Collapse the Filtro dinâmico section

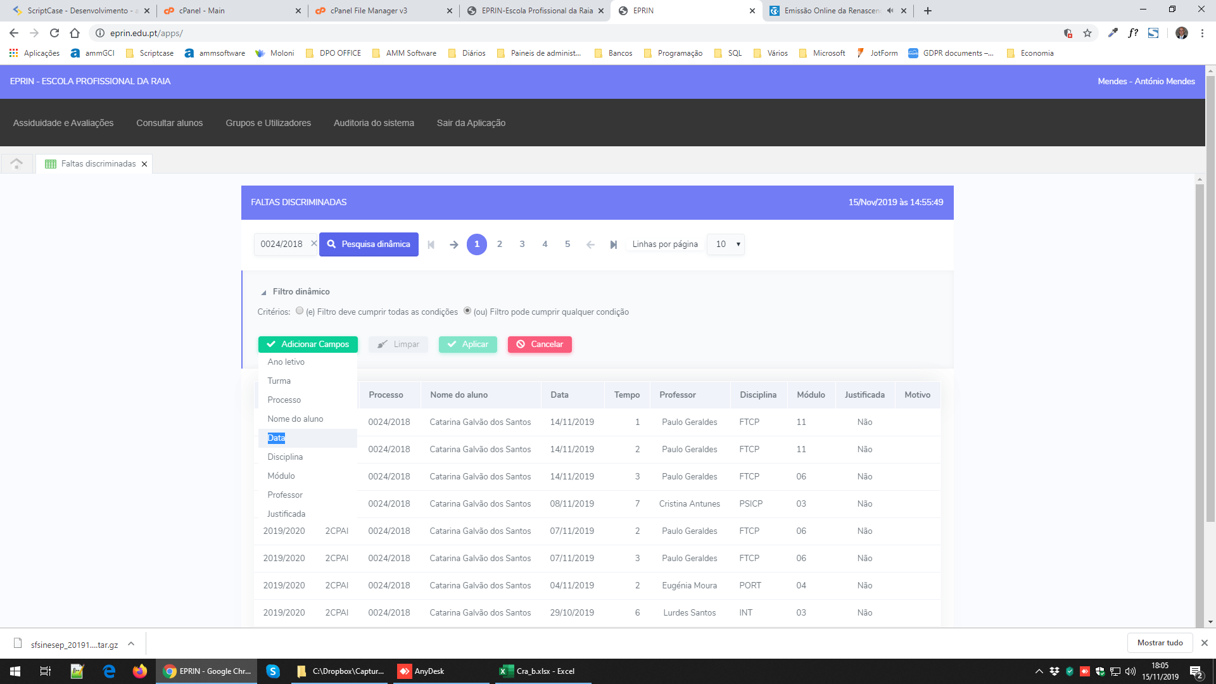pos(263,292)
